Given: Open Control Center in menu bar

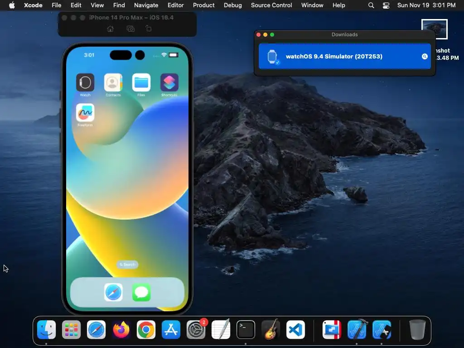Looking at the screenshot, I should (386, 5).
